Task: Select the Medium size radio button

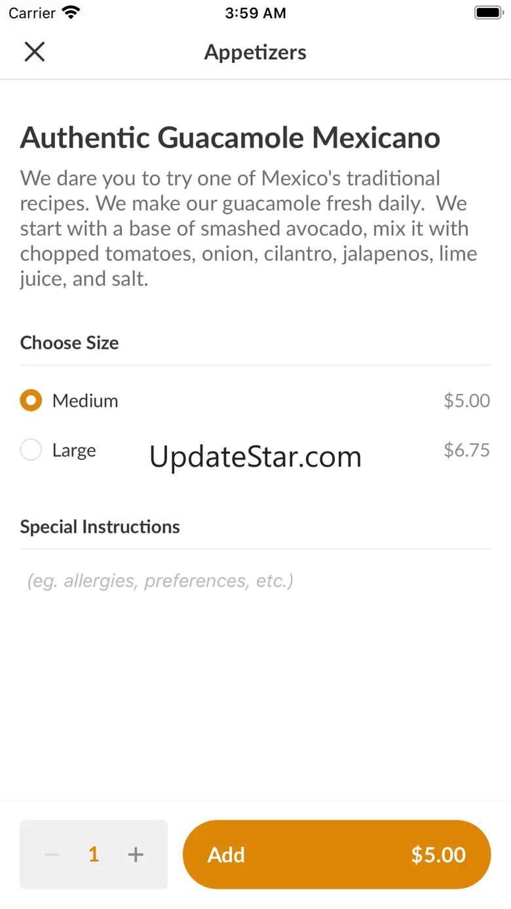Action: [31, 400]
